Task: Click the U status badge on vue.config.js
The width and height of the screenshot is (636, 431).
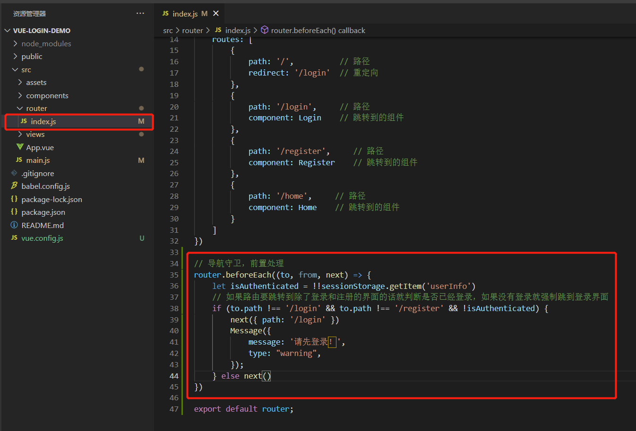Action: click(x=142, y=238)
